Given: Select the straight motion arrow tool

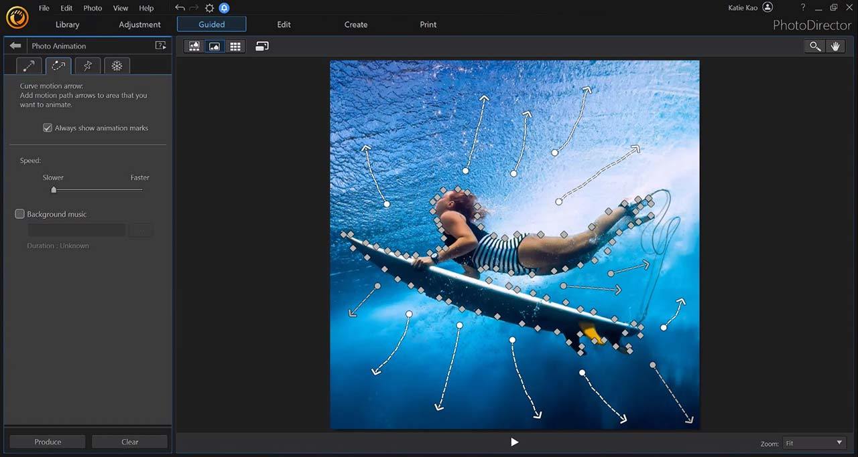Looking at the screenshot, I should (x=29, y=66).
